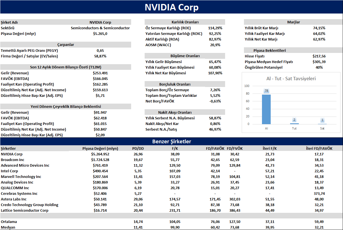Select the Çarpanlar section header
Image resolution: width=343 pixels, height=230 pixels.
pyautogui.click(x=66, y=45)
